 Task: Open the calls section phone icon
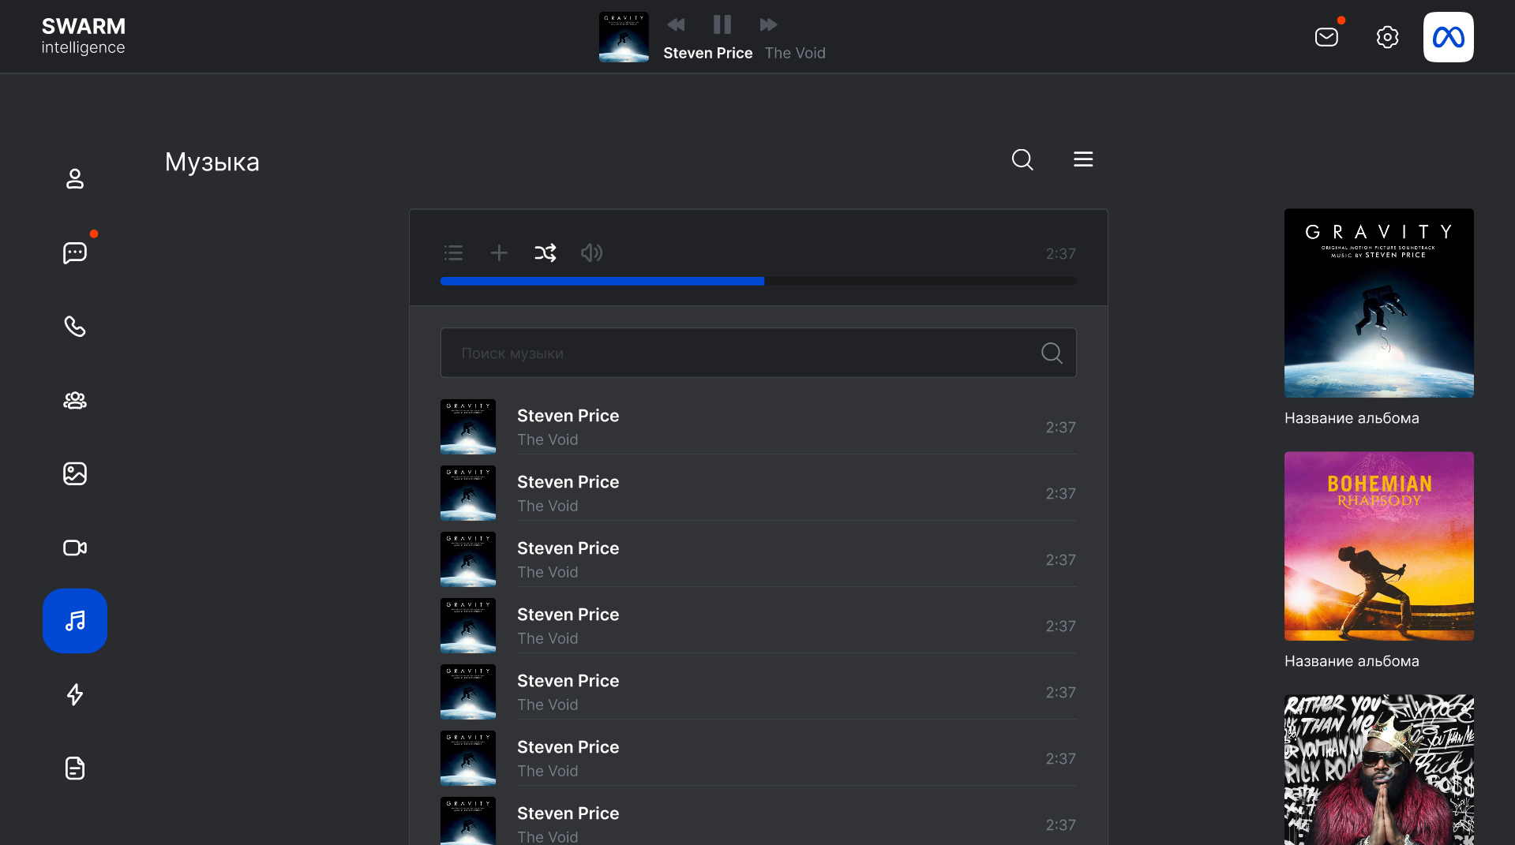pos(75,327)
